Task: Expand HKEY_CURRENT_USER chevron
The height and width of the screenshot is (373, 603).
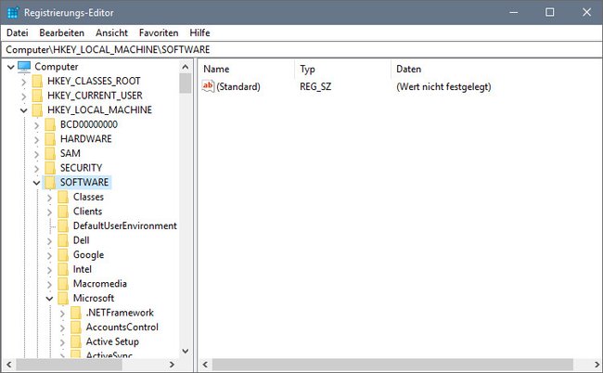Action: coord(24,96)
